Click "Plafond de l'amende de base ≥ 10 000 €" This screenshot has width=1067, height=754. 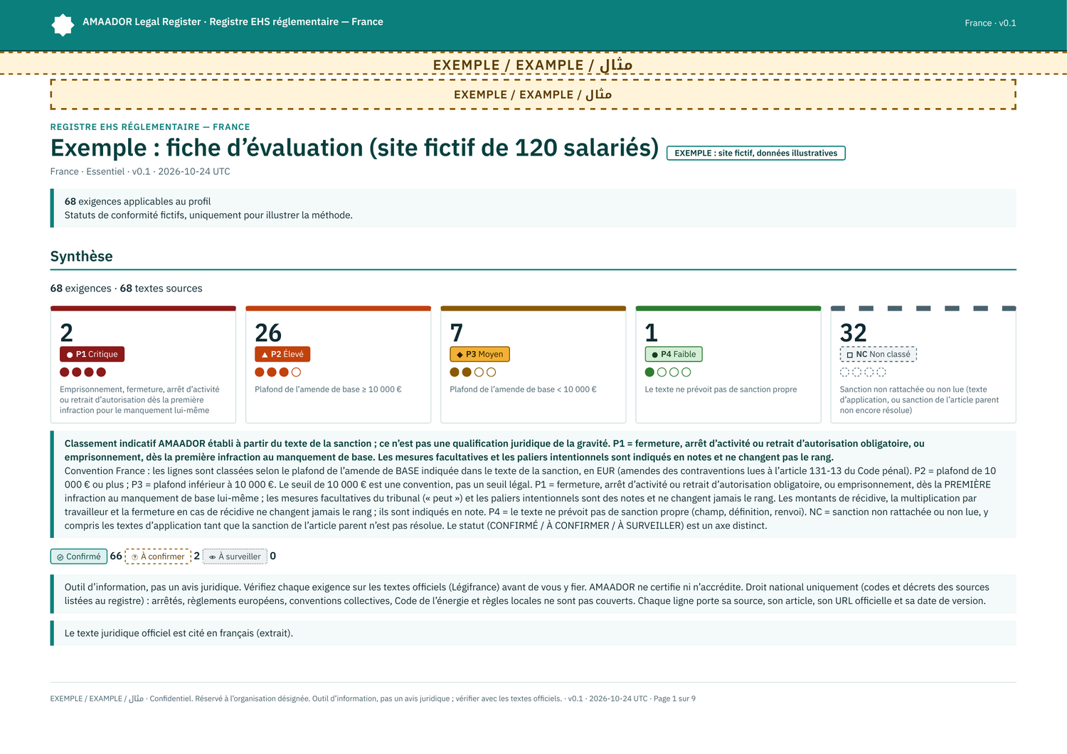(x=328, y=389)
